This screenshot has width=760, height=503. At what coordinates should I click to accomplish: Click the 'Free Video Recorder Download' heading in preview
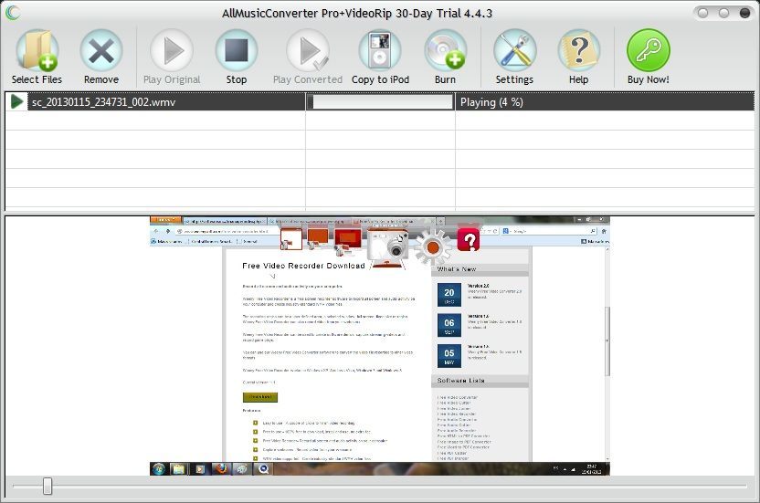(303, 266)
